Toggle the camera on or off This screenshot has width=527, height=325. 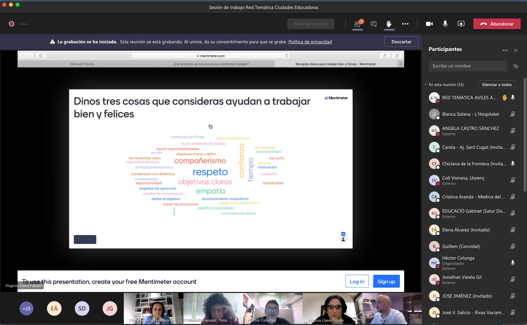point(429,24)
